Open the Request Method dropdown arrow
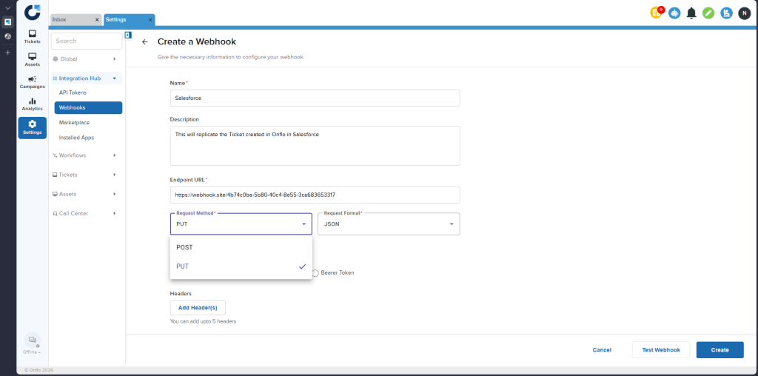 tap(304, 224)
